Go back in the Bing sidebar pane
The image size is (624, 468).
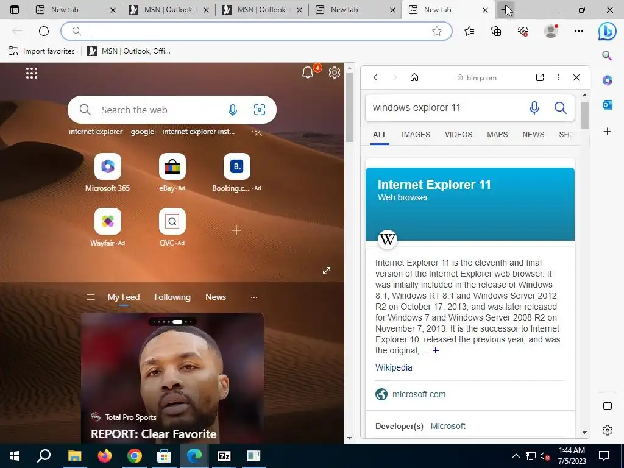click(375, 77)
